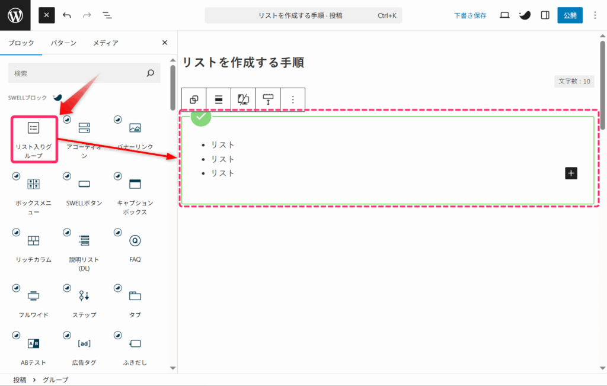Click the post title リストを作成する手順
Screen dimensions: 607x386
tap(244, 62)
